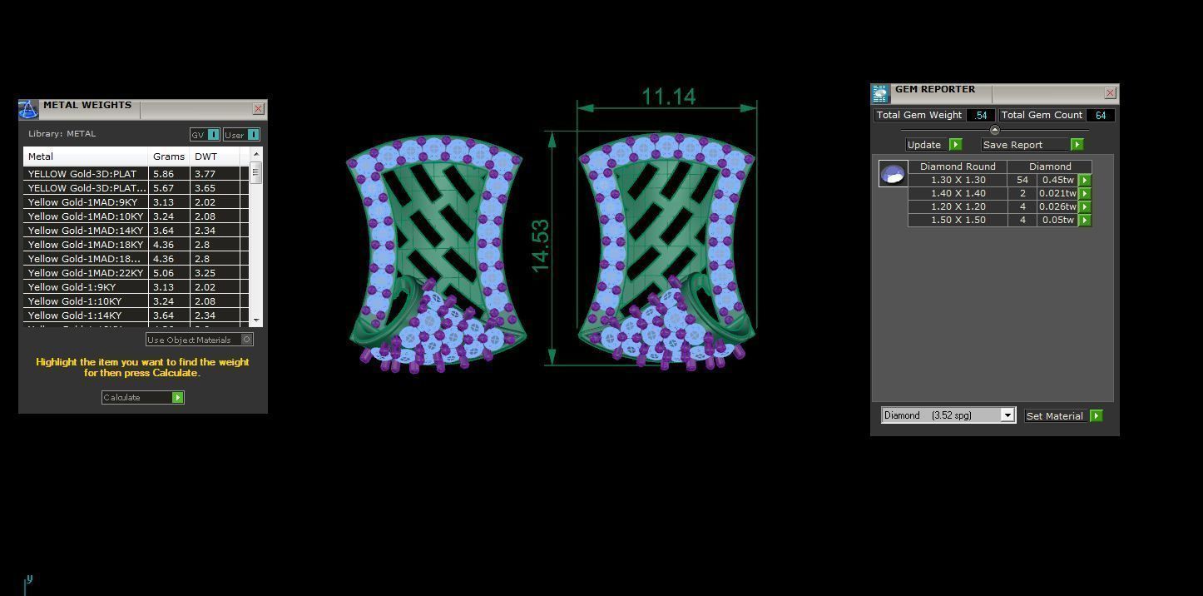Viewport: 1203px width, 596px height.
Task: Click the Total Gem Weight value .54
Action: 981,115
